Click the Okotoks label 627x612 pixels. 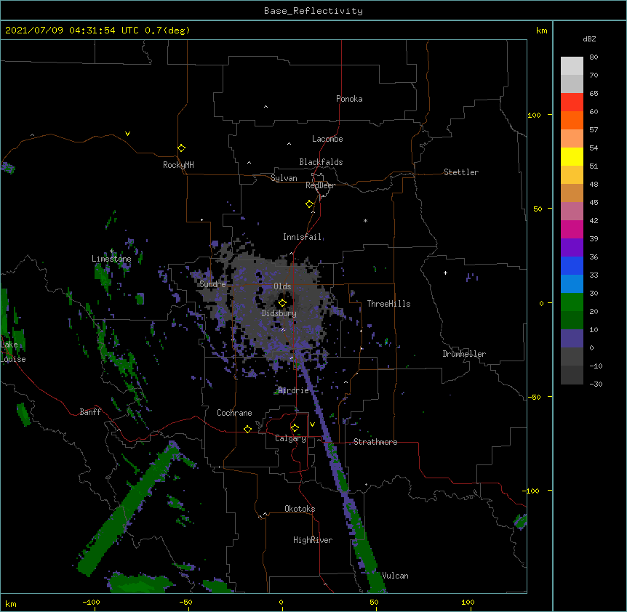coord(300,509)
